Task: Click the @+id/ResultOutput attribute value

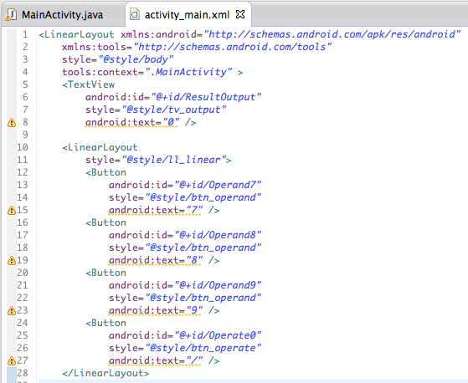Action: [x=206, y=97]
